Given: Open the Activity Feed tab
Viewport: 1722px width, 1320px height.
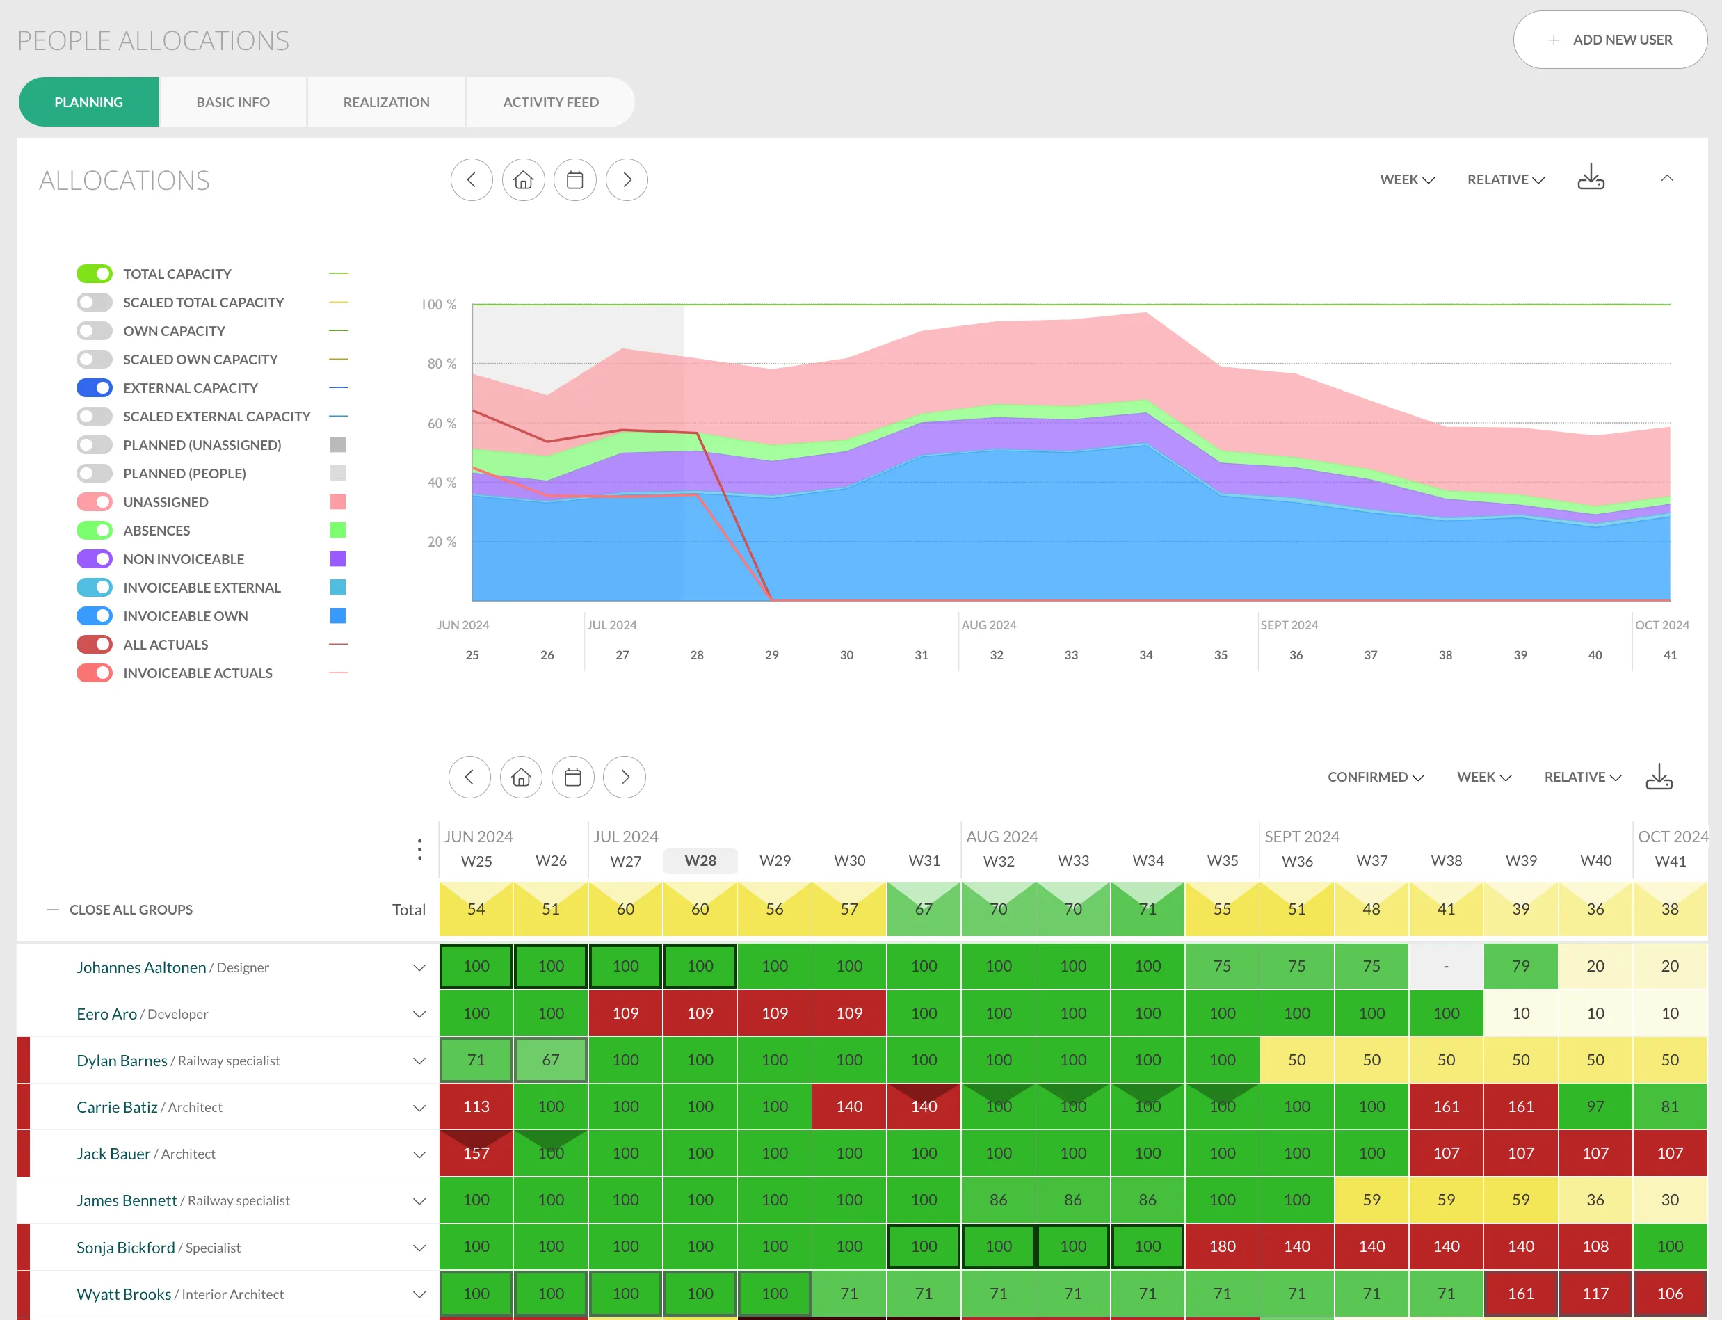Looking at the screenshot, I should tap(551, 102).
